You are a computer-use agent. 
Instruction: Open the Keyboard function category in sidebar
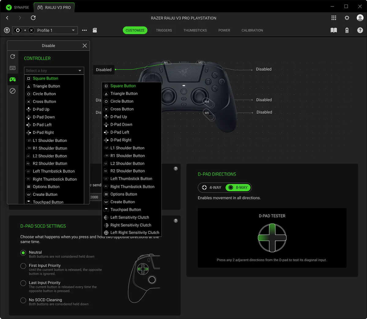13,68
